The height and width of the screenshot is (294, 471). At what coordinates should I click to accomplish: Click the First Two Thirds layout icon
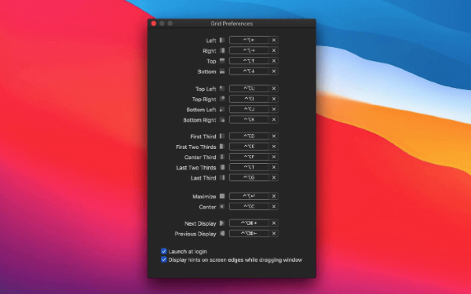click(222, 147)
